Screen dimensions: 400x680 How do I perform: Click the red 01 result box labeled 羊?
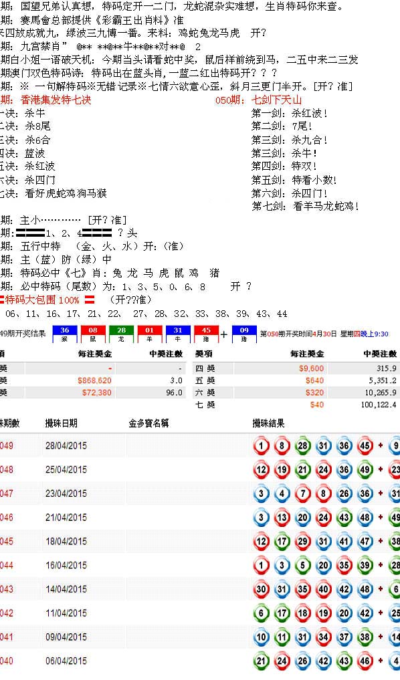pyautogui.click(x=150, y=334)
